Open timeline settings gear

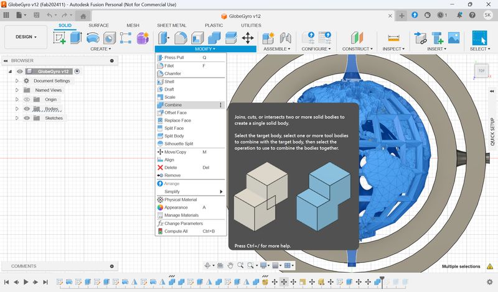tap(490, 282)
